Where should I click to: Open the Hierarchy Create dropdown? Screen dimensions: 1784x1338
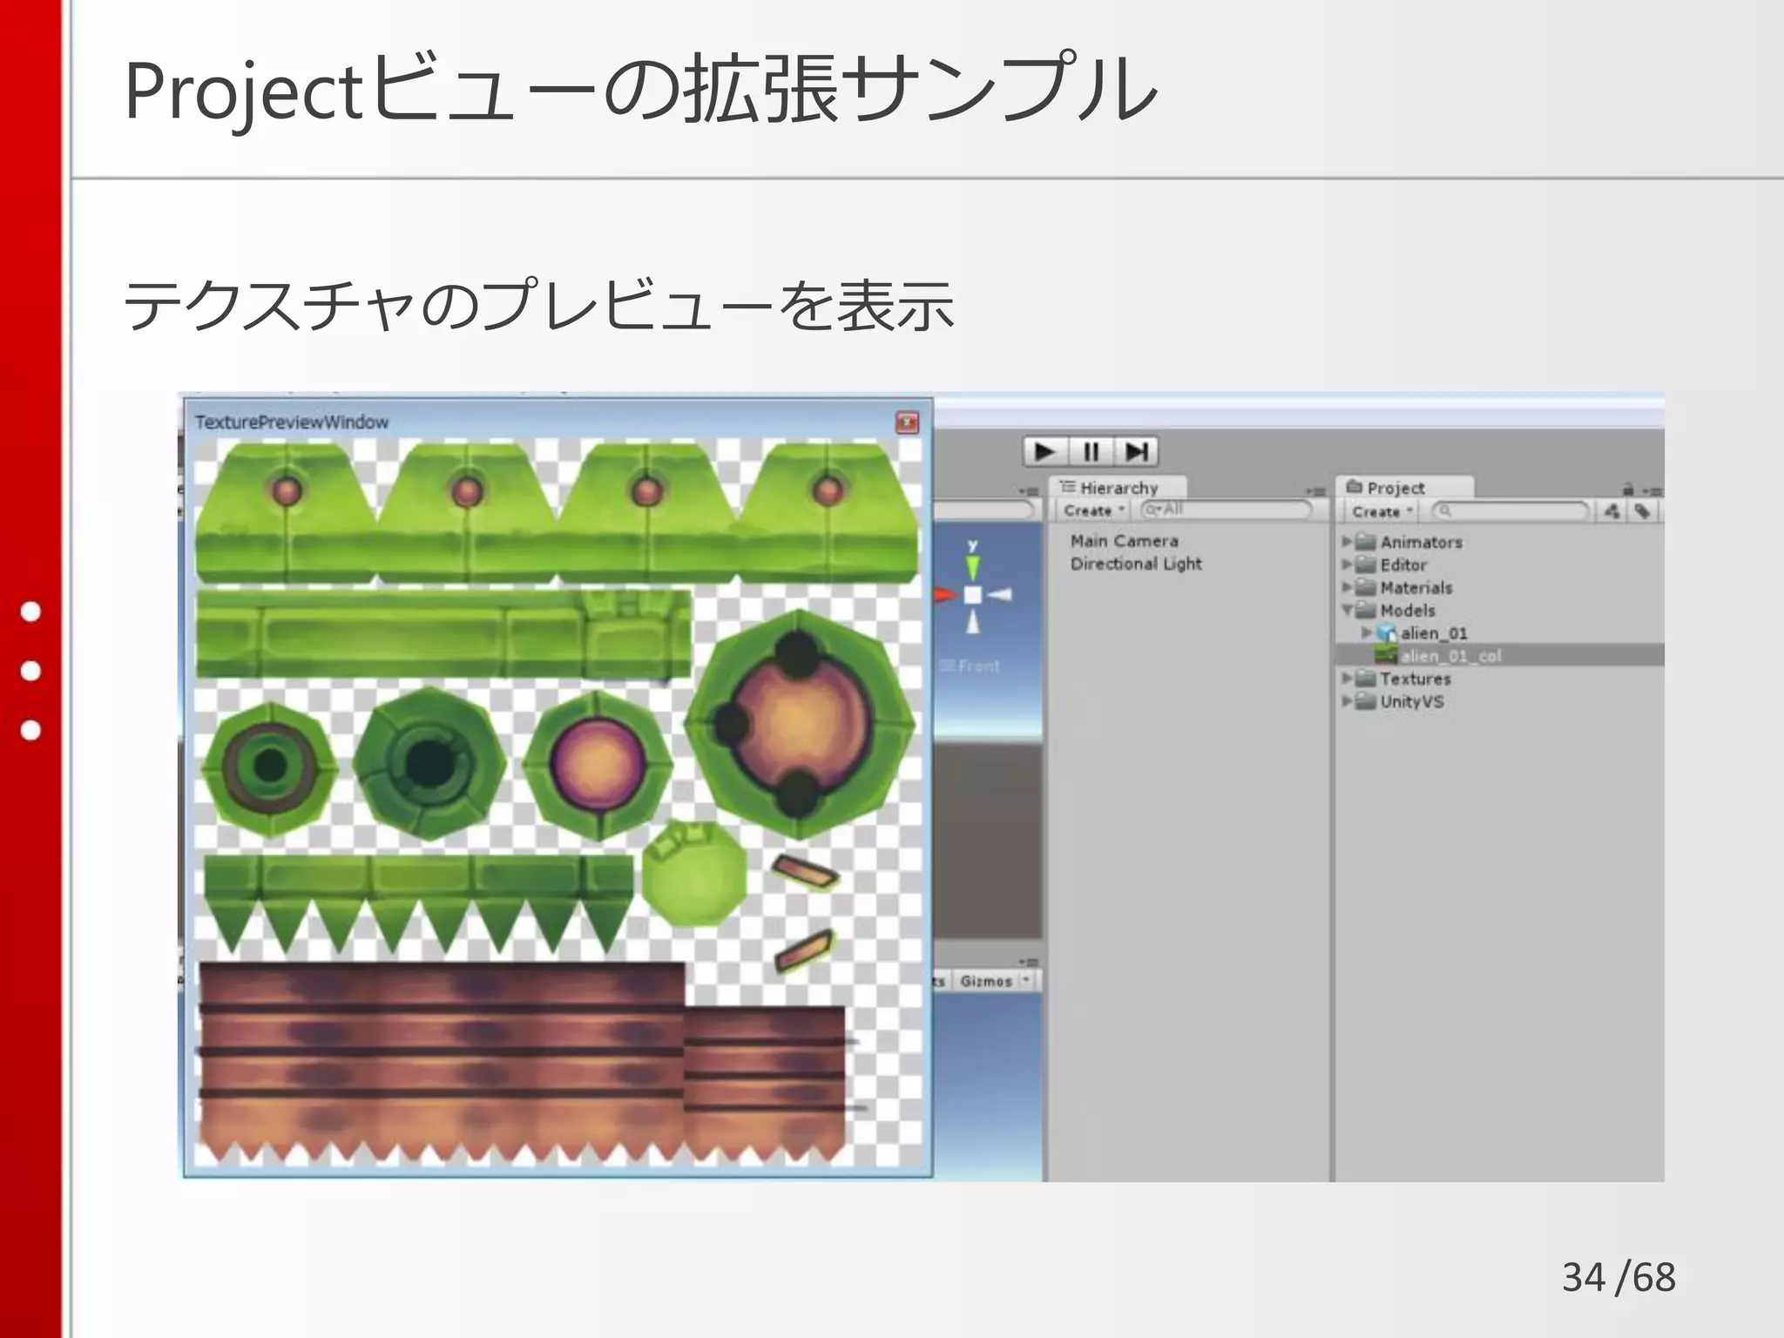coord(1093,510)
